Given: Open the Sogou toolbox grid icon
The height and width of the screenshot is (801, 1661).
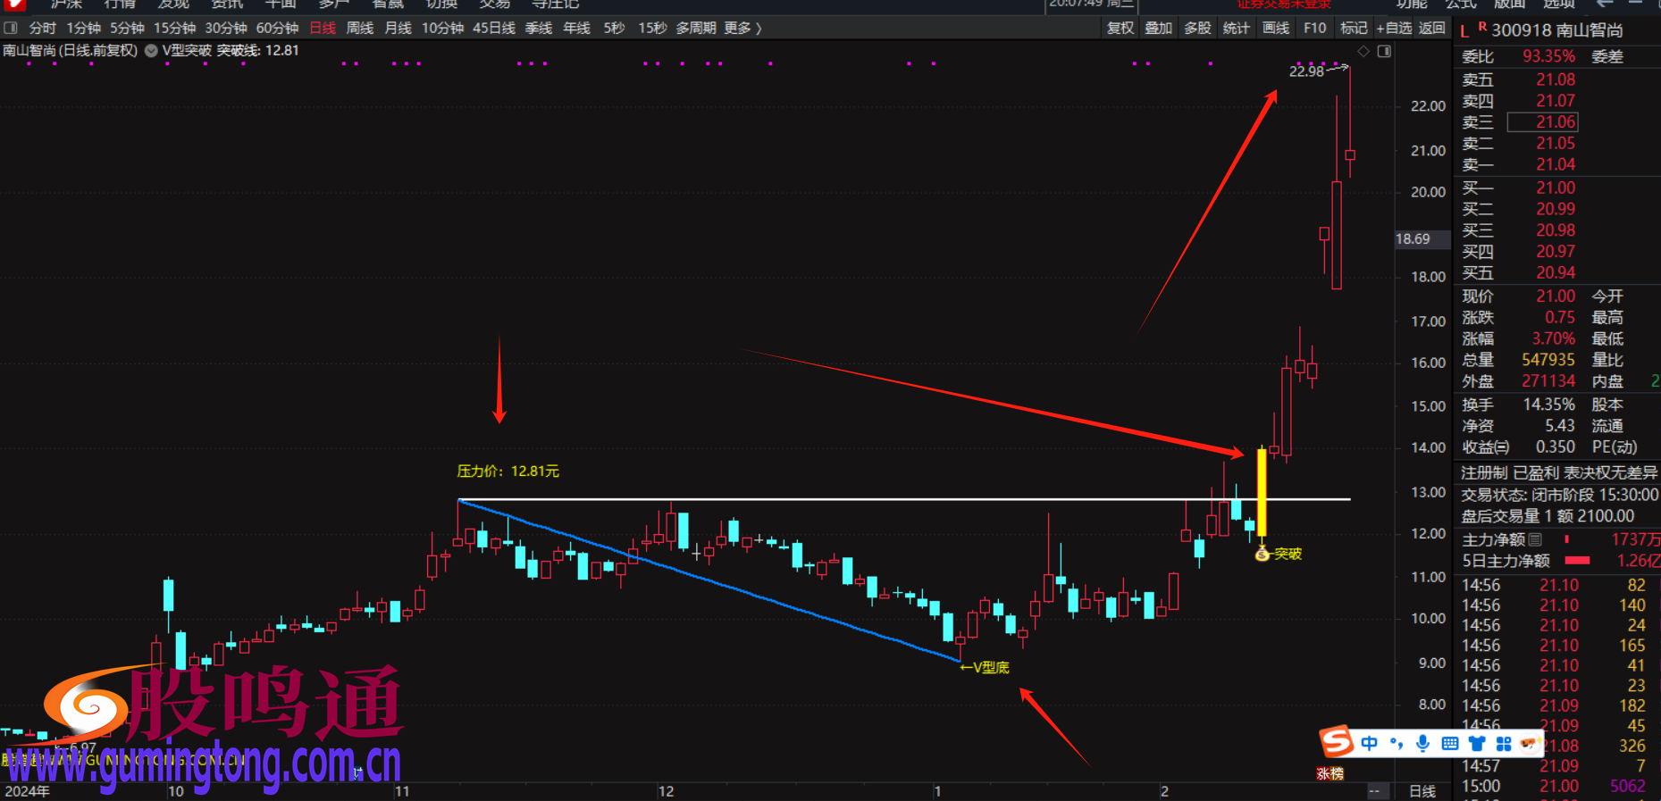Looking at the screenshot, I should [x=1504, y=743].
